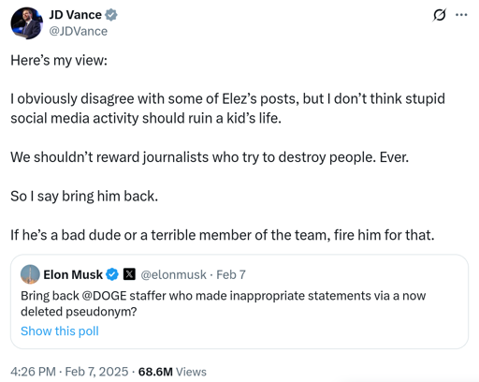Click the verified badge next to JD Vance
Image resolution: width=479 pixels, height=382 pixels.
tap(111, 15)
